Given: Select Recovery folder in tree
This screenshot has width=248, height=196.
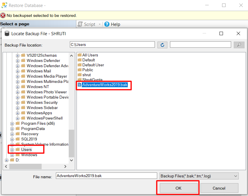Looking at the screenshot, I should (x=30, y=134).
